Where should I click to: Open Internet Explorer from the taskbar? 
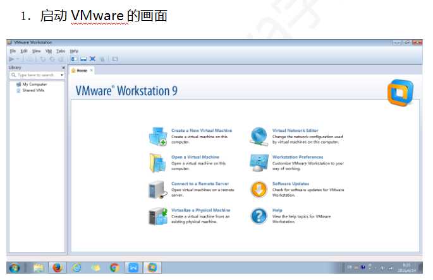[x=76, y=267]
